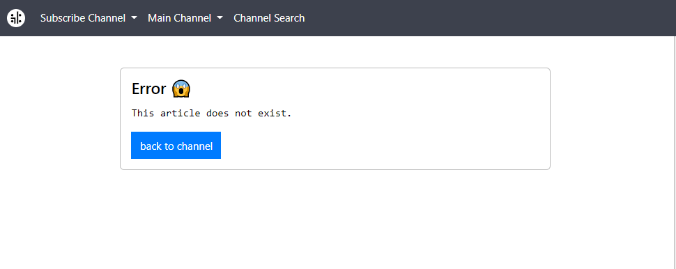Click the back to channel button
This screenshot has height=269, width=676.
[176, 146]
